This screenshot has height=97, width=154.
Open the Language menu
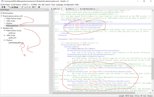pos(60,5)
